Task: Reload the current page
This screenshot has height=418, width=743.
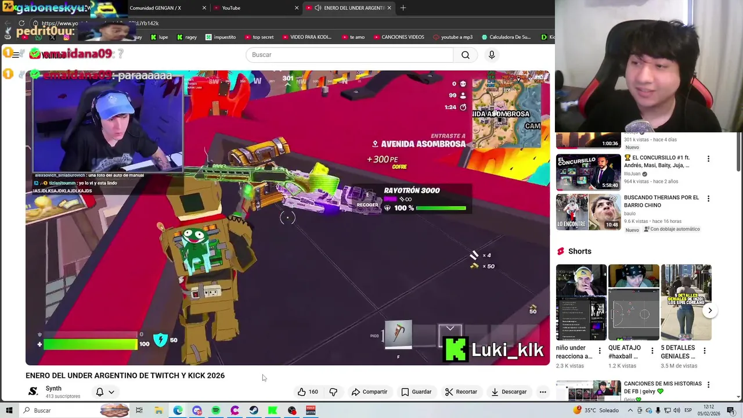Action: tap(21, 23)
